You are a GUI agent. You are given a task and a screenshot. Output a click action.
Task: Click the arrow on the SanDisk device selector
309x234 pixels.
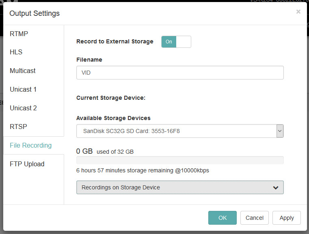[x=280, y=131]
